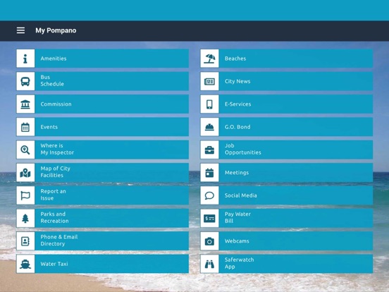
Task: Click the Commission building icon
Action: click(25, 104)
